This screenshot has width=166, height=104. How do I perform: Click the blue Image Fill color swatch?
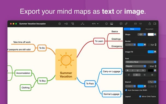(151, 52)
